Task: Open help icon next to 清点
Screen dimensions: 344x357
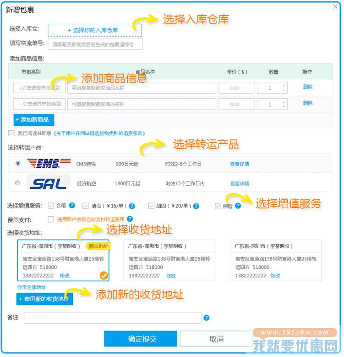Action: pos(131,206)
